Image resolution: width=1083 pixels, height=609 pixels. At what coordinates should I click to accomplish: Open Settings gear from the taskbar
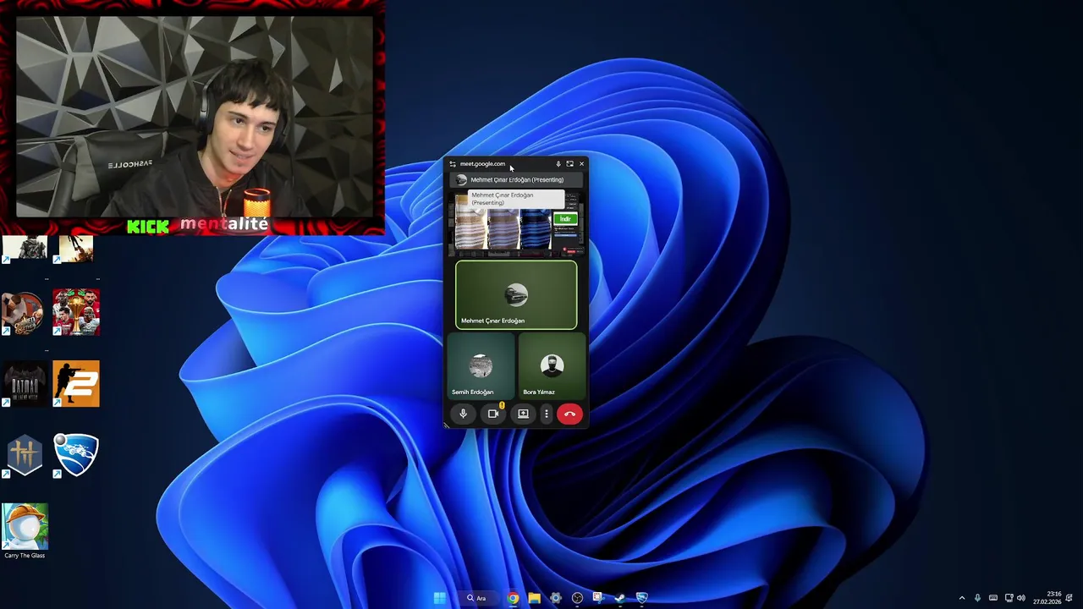point(556,598)
